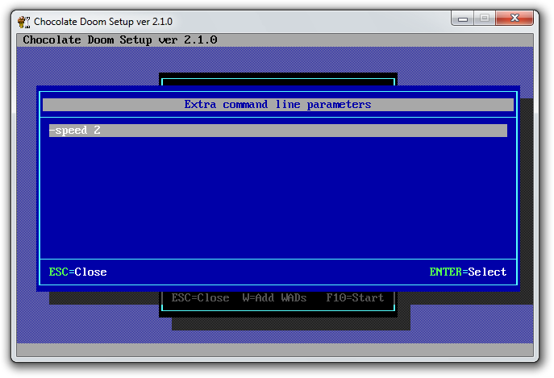The height and width of the screenshot is (378, 554).
Task: Select the dimmed W=Add WADs shortcut
Action: [274, 298]
